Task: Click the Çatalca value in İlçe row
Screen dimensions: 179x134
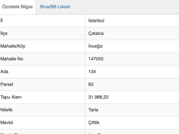Action: 96,33
